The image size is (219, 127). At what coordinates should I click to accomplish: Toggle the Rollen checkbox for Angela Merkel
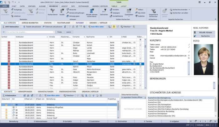point(140,64)
